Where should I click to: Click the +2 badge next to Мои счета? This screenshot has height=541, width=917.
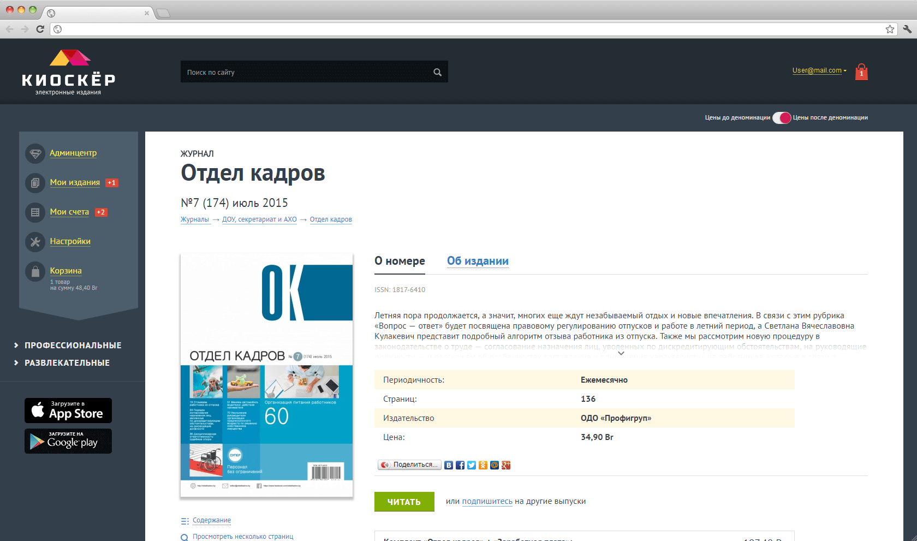[x=101, y=212]
